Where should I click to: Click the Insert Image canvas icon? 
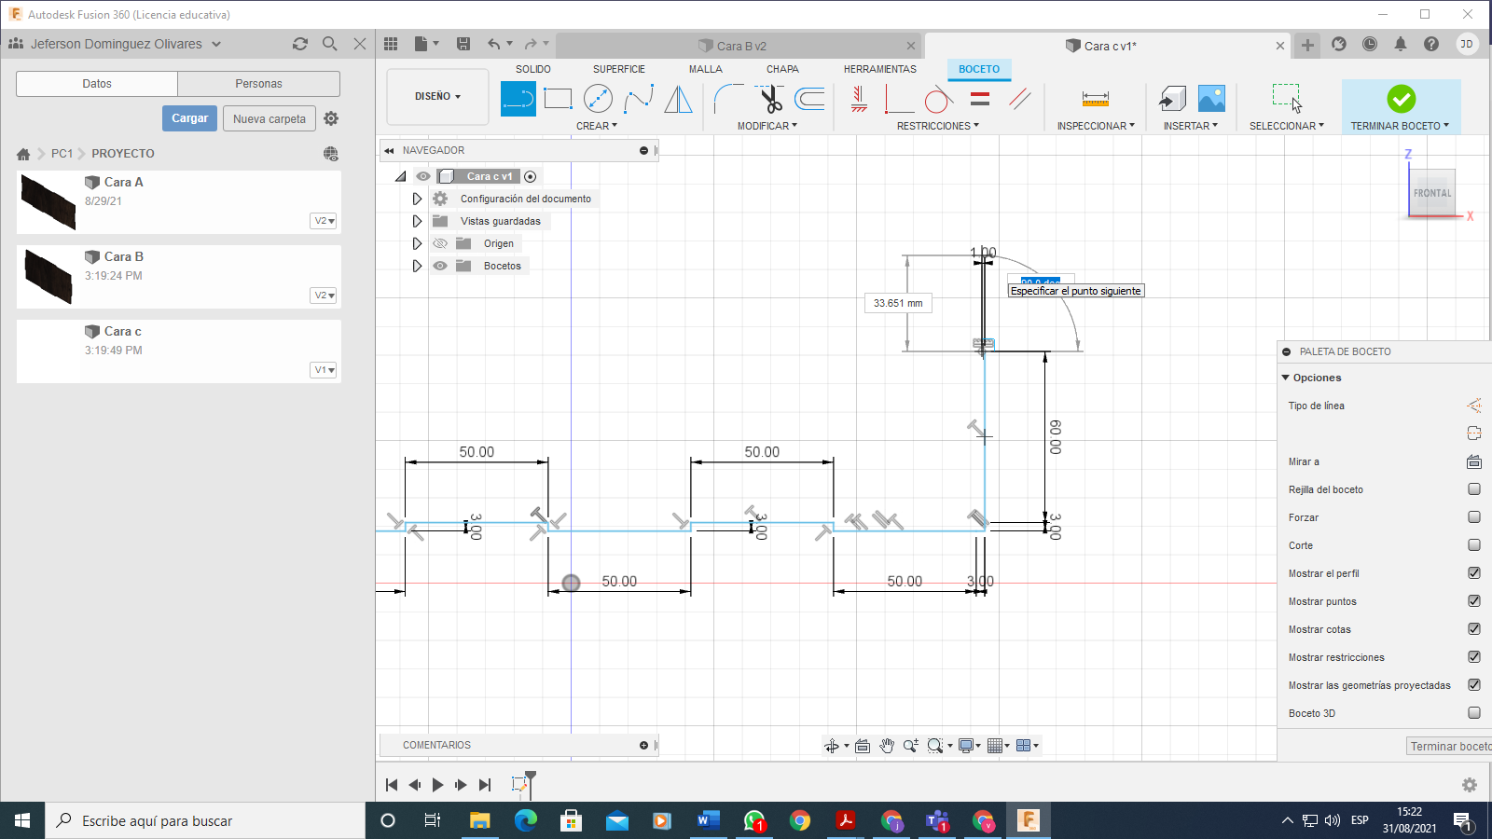[1211, 99]
